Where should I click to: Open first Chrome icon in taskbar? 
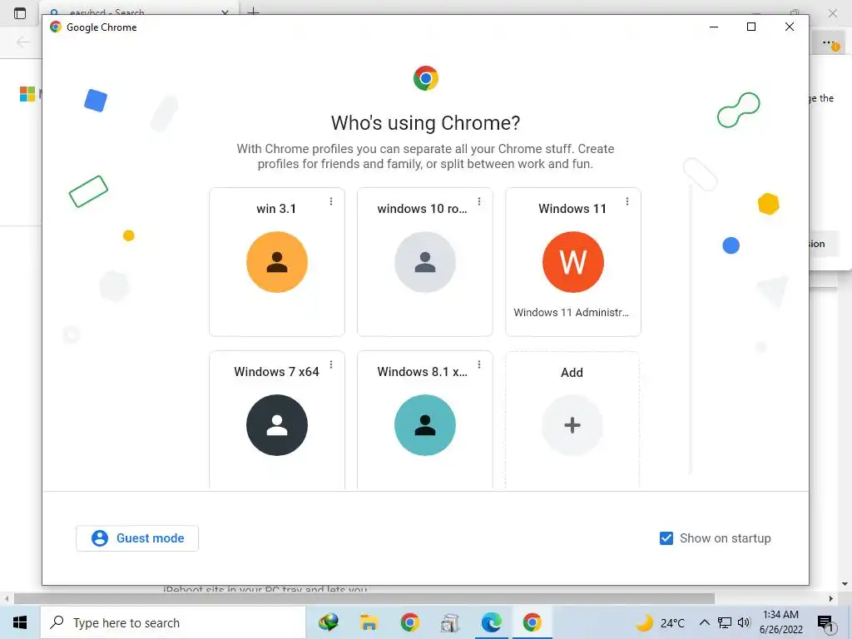(409, 622)
